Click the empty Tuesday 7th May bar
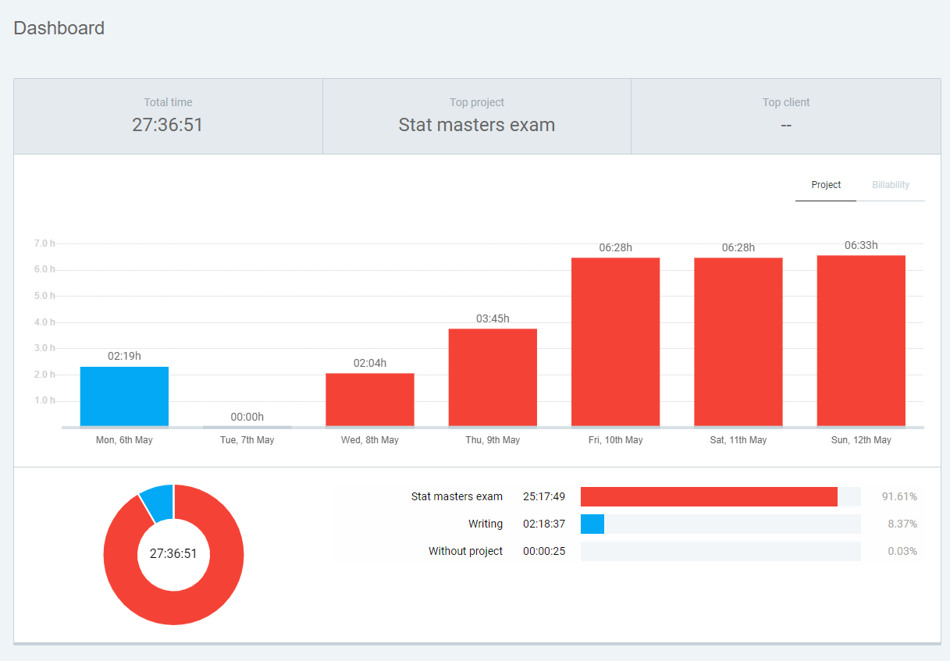Viewport: 950px width, 661px height. point(247,427)
